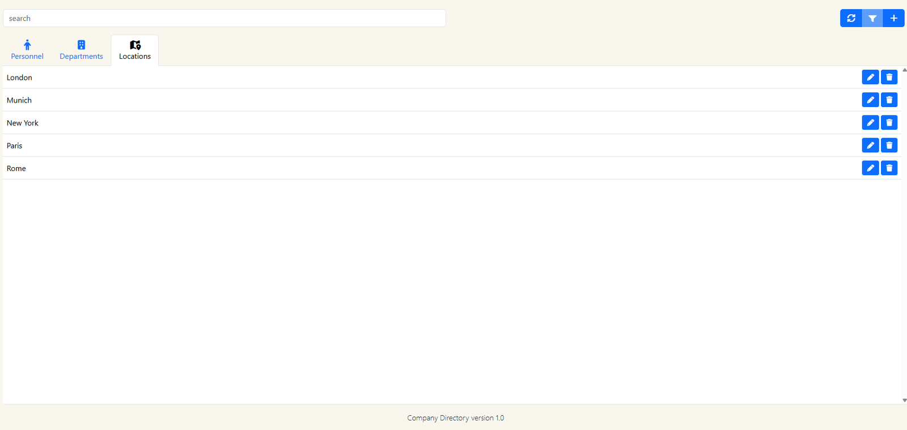Open the Departments tab

81,50
